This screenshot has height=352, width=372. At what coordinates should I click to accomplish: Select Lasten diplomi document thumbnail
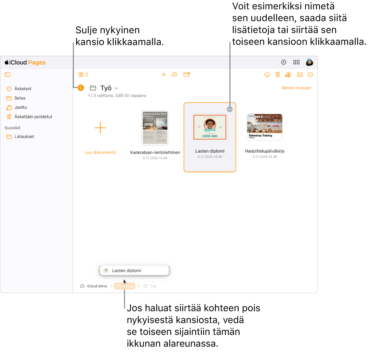[210, 127]
